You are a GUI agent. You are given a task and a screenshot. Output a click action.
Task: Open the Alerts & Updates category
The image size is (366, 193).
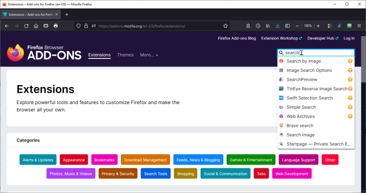coord(38,160)
